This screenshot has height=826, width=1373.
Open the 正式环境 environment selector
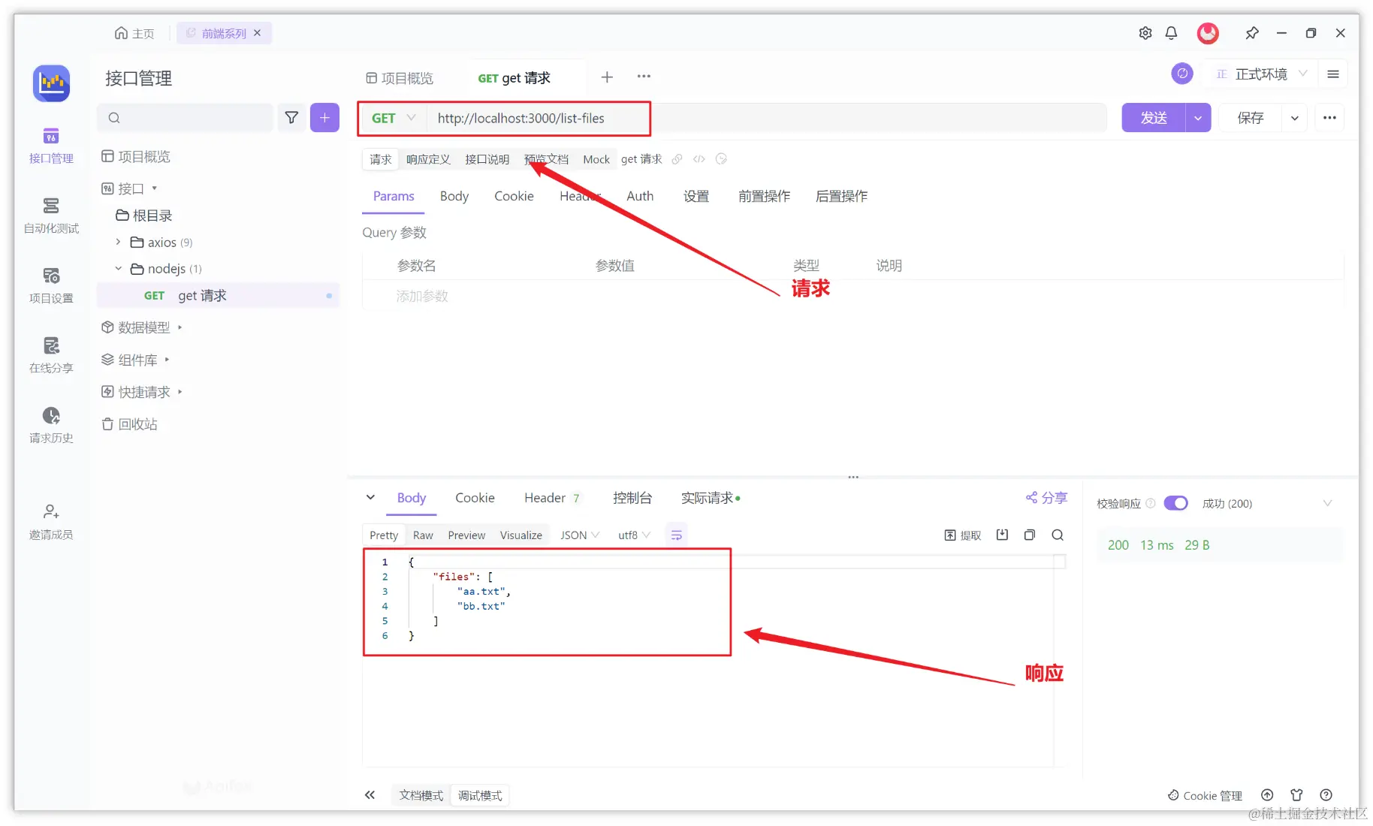click(x=1262, y=74)
